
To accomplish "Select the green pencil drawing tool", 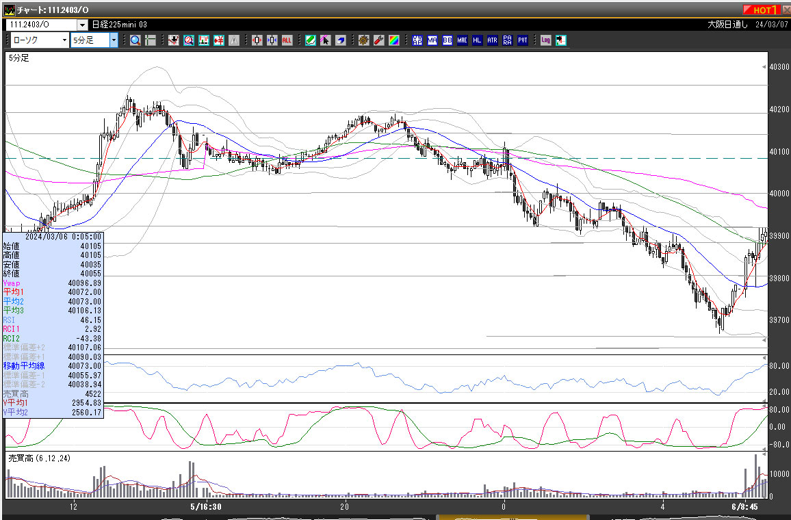I will [310, 40].
